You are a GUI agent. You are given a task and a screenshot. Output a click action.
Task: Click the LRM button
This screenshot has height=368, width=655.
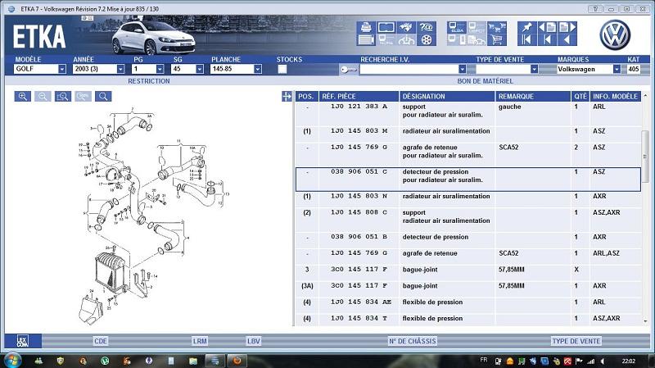click(x=200, y=341)
